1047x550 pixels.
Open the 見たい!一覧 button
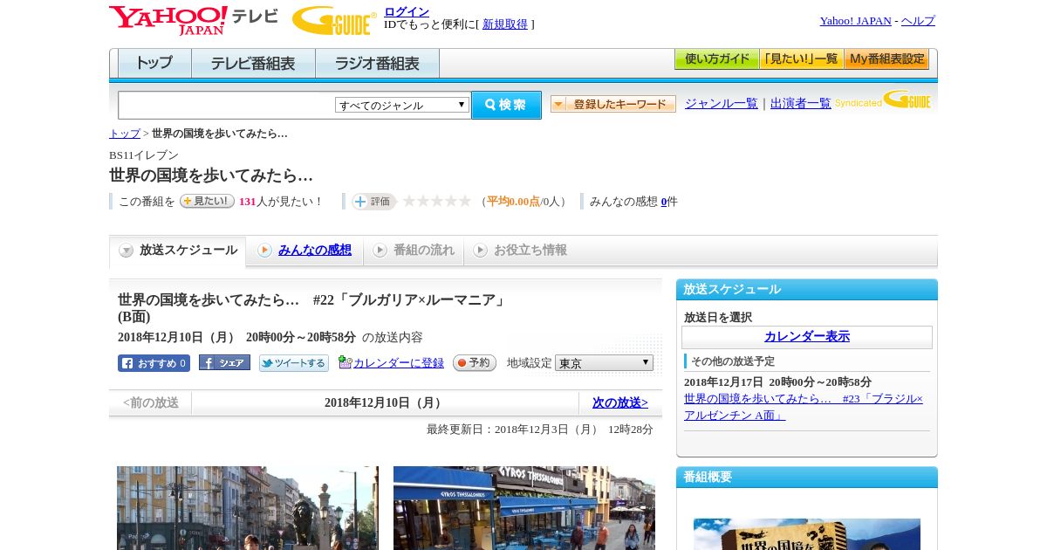(x=801, y=59)
